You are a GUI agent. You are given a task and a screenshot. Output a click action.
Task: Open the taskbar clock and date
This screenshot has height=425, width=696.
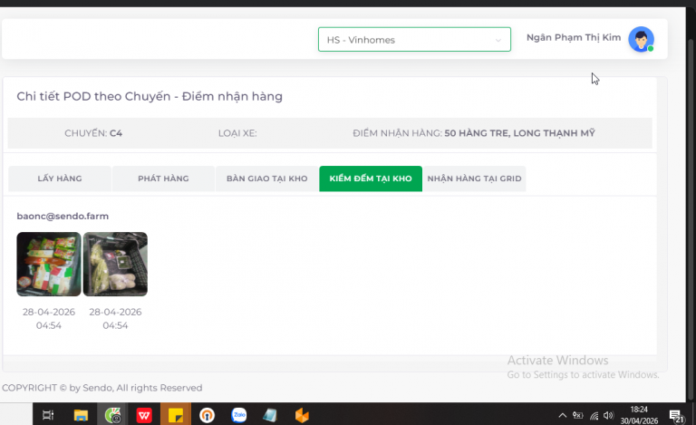639,415
